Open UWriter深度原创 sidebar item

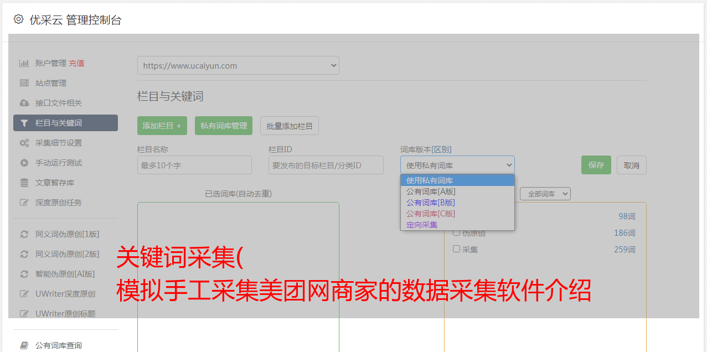click(x=65, y=294)
